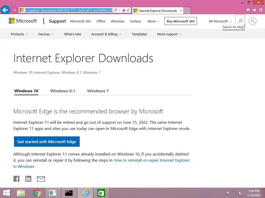Click Buy Microsoft 365 button

coord(180,21)
